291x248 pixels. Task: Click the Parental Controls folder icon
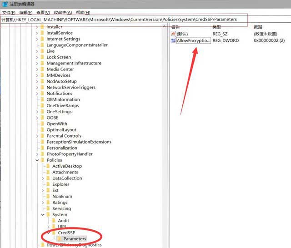(42, 136)
